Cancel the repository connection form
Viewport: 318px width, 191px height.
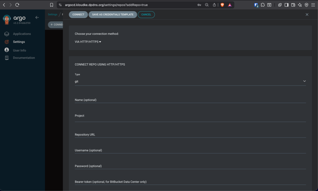point(146,14)
